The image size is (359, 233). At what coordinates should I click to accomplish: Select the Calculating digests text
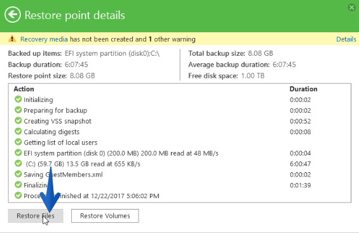pos(51,132)
